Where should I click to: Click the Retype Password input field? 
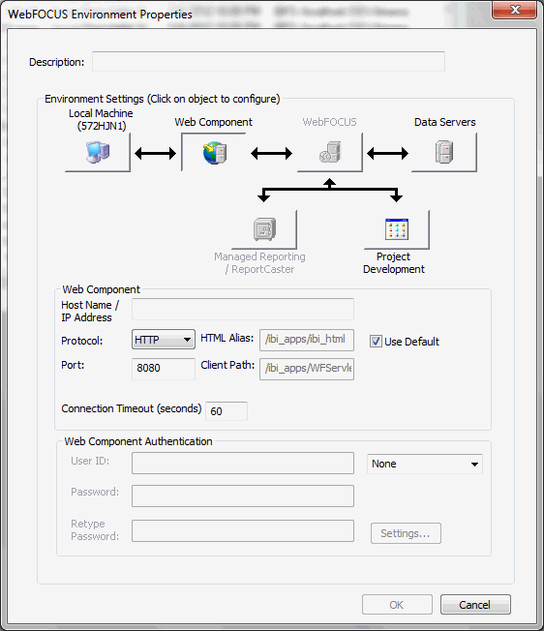tap(243, 530)
